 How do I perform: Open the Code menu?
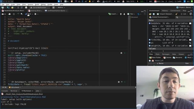13,5
